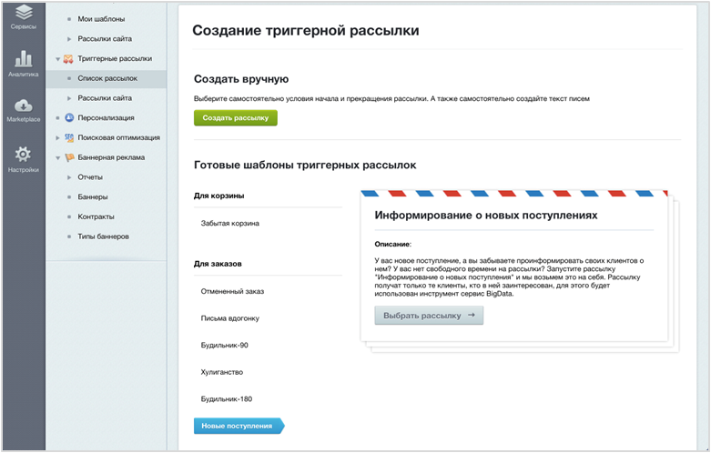
Task: Open Баннеры under Баннерная реклама
Action: point(93,197)
